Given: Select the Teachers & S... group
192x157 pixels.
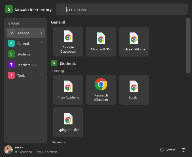Looking at the screenshot, I should pyautogui.click(x=26, y=65).
